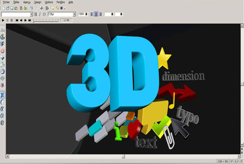This screenshot has height=164, width=244.
Task: Open the Aide menu
Action: pos(71,2)
